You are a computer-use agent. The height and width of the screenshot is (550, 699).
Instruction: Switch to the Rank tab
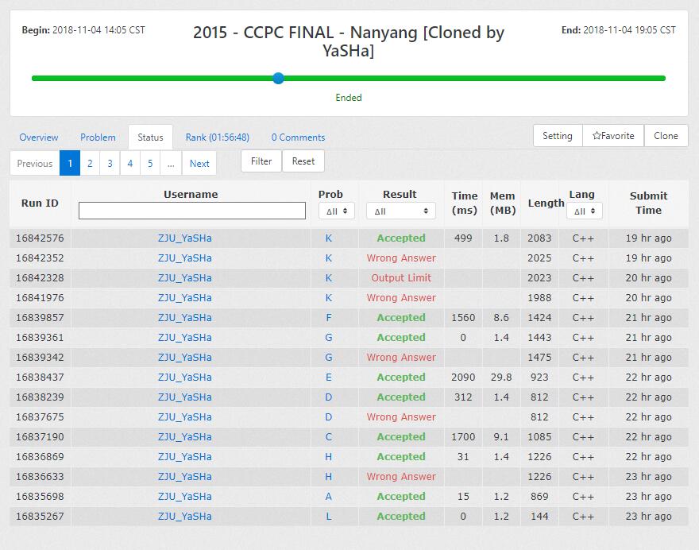tap(217, 137)
